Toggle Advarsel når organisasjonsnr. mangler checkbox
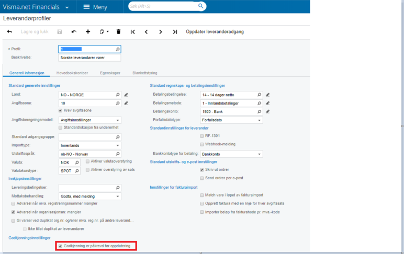The image size is (404, 254). (13, 212)
